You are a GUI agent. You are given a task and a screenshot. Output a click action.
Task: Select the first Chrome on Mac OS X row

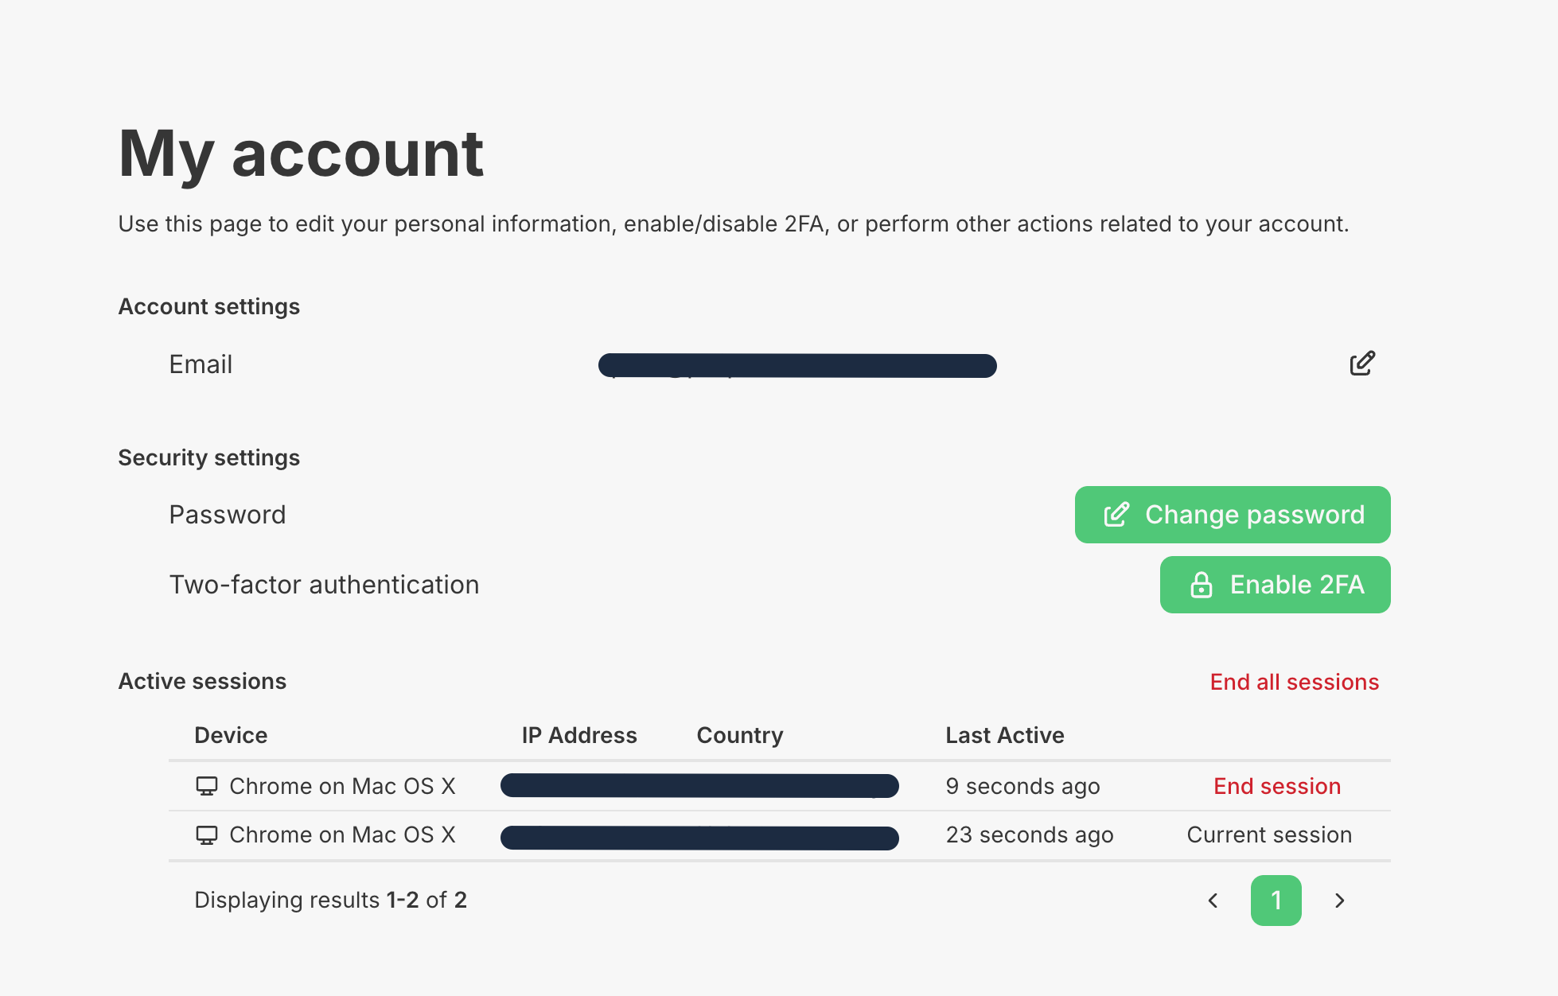point(780,786)
